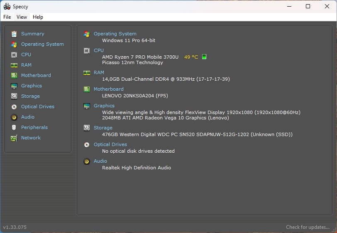
Task: Click the Optical Drives disc icon in sidebar
Action: (x=14, y=107)
